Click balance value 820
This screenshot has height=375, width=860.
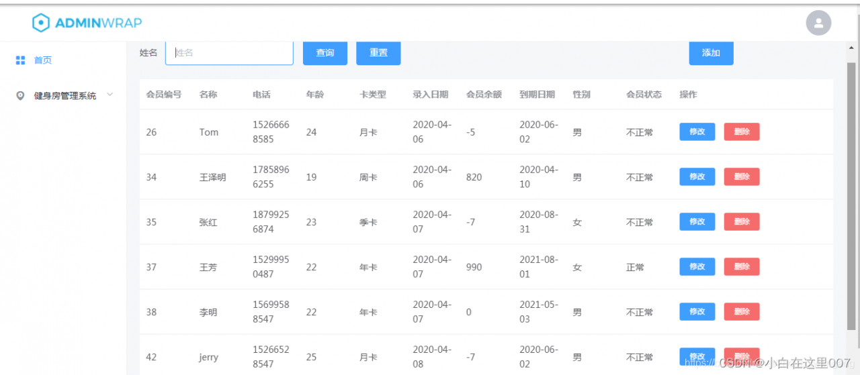474,177
